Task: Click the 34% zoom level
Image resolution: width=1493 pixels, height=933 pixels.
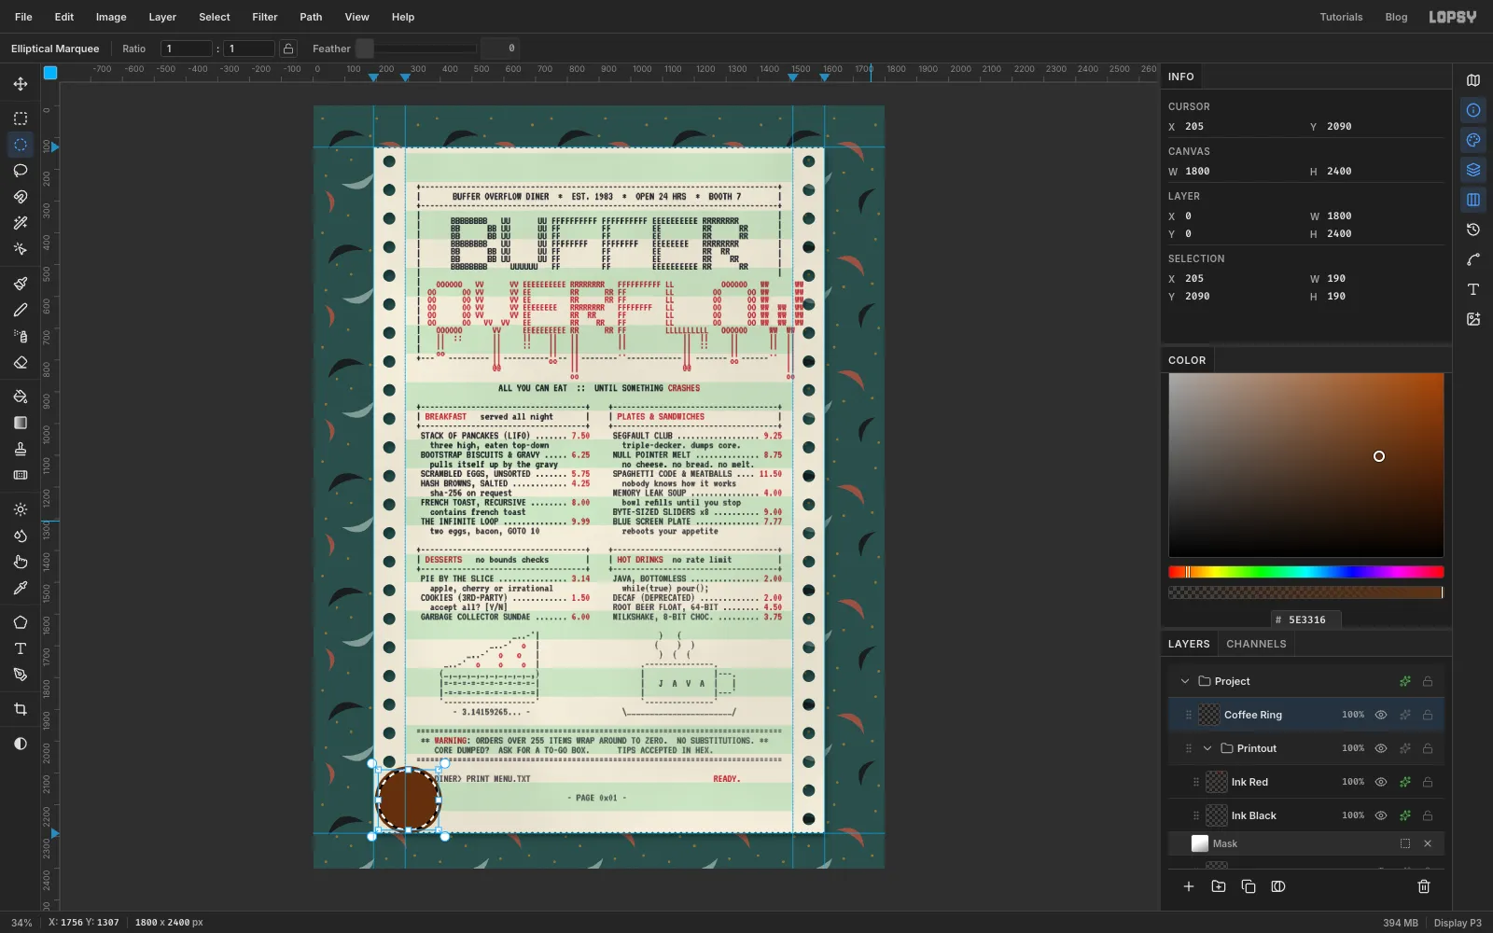Action: pyautogui.click(x=21, y=923)
